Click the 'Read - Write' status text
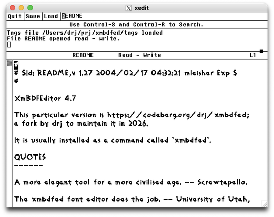The width and height of the screenshot is (274, 217). coord(140,55)
